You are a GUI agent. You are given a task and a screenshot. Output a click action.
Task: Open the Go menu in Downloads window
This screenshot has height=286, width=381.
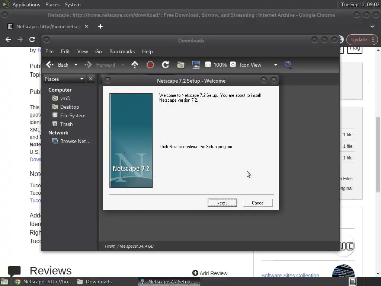tap(98, 51)
